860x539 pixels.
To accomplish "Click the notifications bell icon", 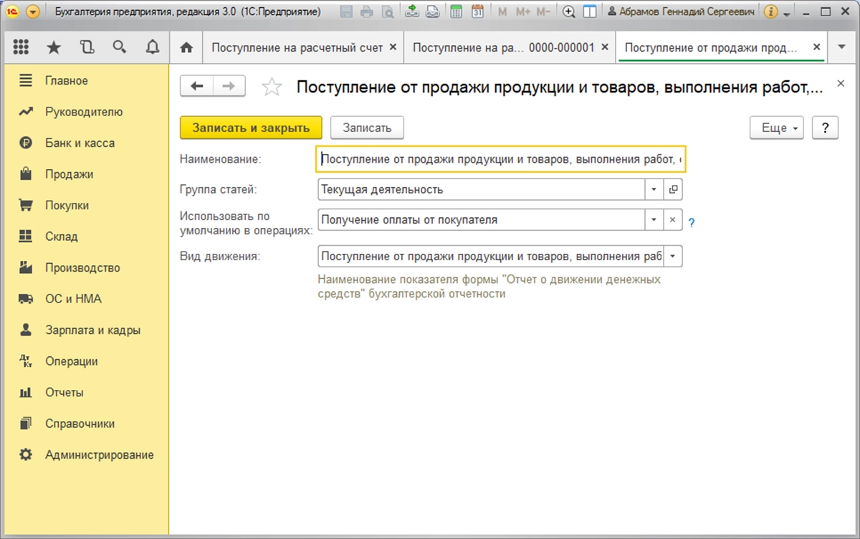I will point(152,47).
